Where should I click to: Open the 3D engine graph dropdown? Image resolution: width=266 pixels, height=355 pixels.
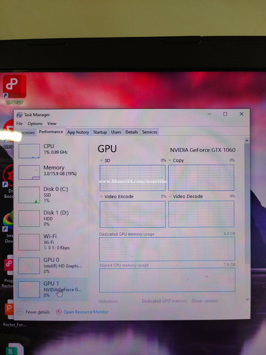tap(101, 161)
